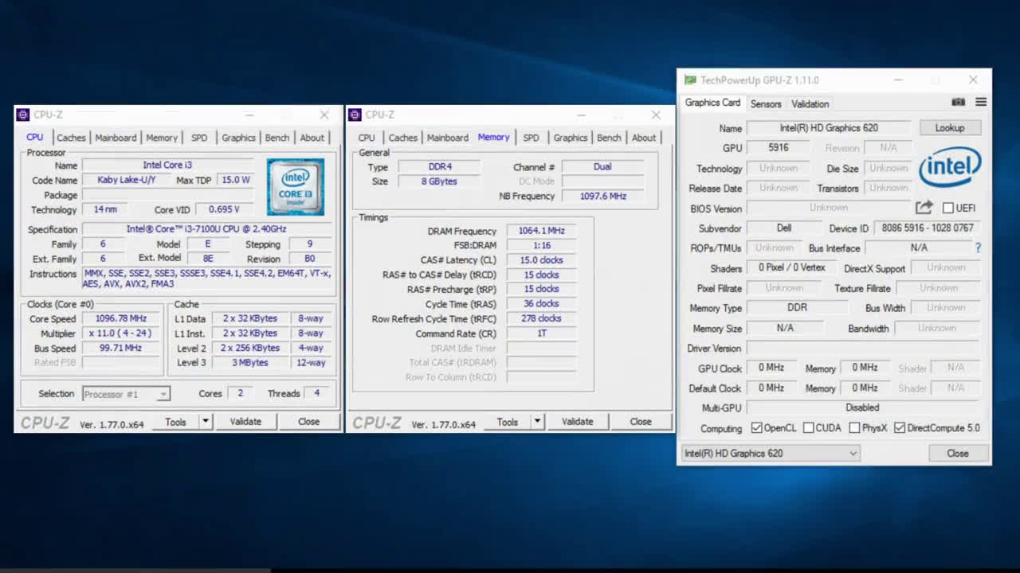Switch to Sensors tab in GPU-Z
Screen dimensions: 1020x573
[x=766, y=104]
